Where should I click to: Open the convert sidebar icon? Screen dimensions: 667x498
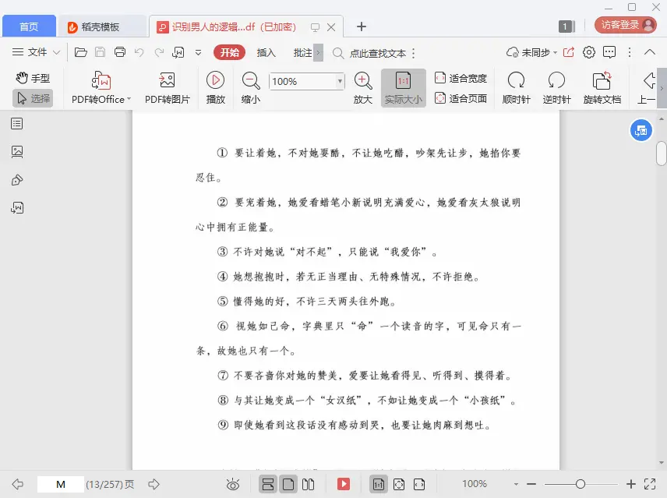(17, 208)
